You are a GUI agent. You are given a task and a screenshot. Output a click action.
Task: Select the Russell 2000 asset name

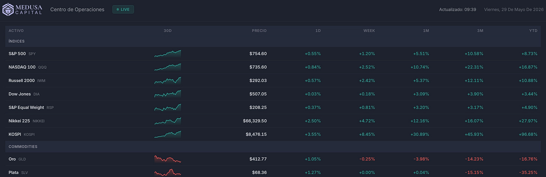tap(22, 80)
